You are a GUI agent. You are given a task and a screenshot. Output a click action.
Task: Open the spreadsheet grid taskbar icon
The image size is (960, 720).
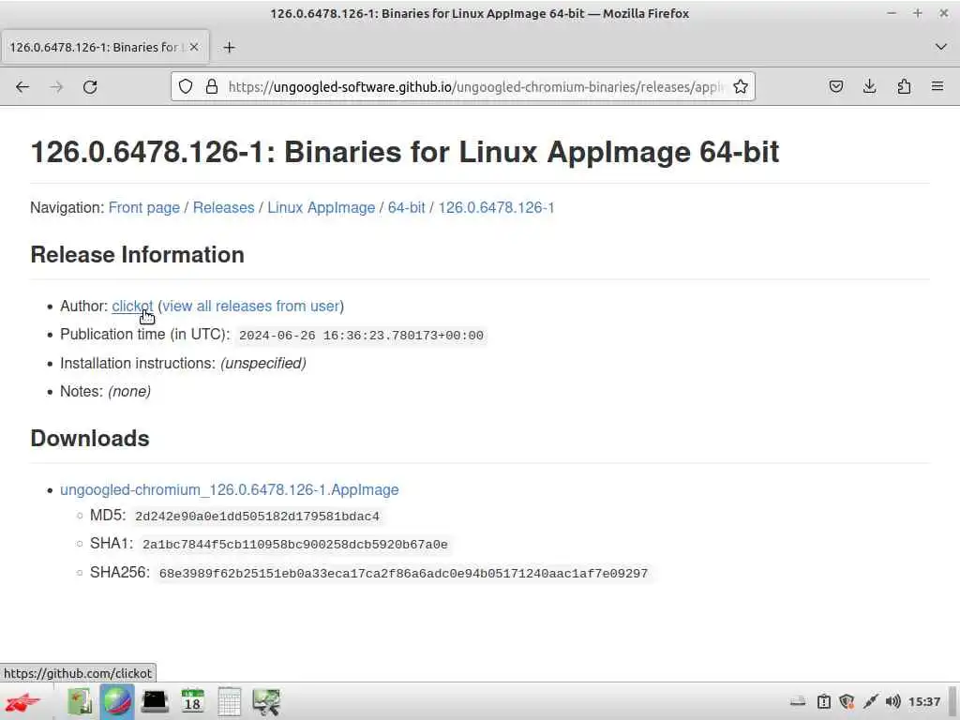point(229,701)
